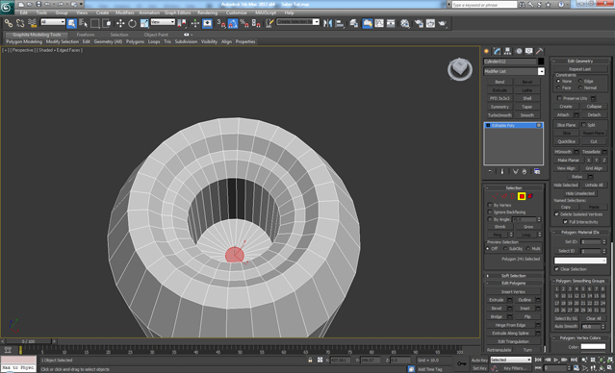Enable the By Vertex checkbox

click(x=490, y=205)
